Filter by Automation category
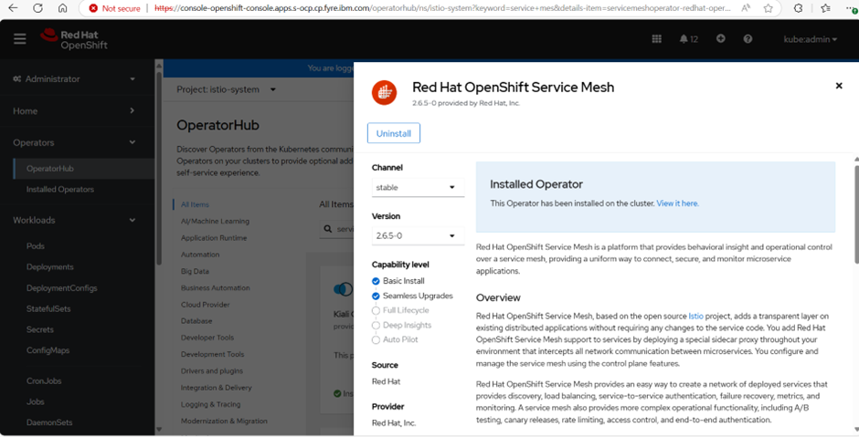859x437 pixels. click(x=200, y=255)
